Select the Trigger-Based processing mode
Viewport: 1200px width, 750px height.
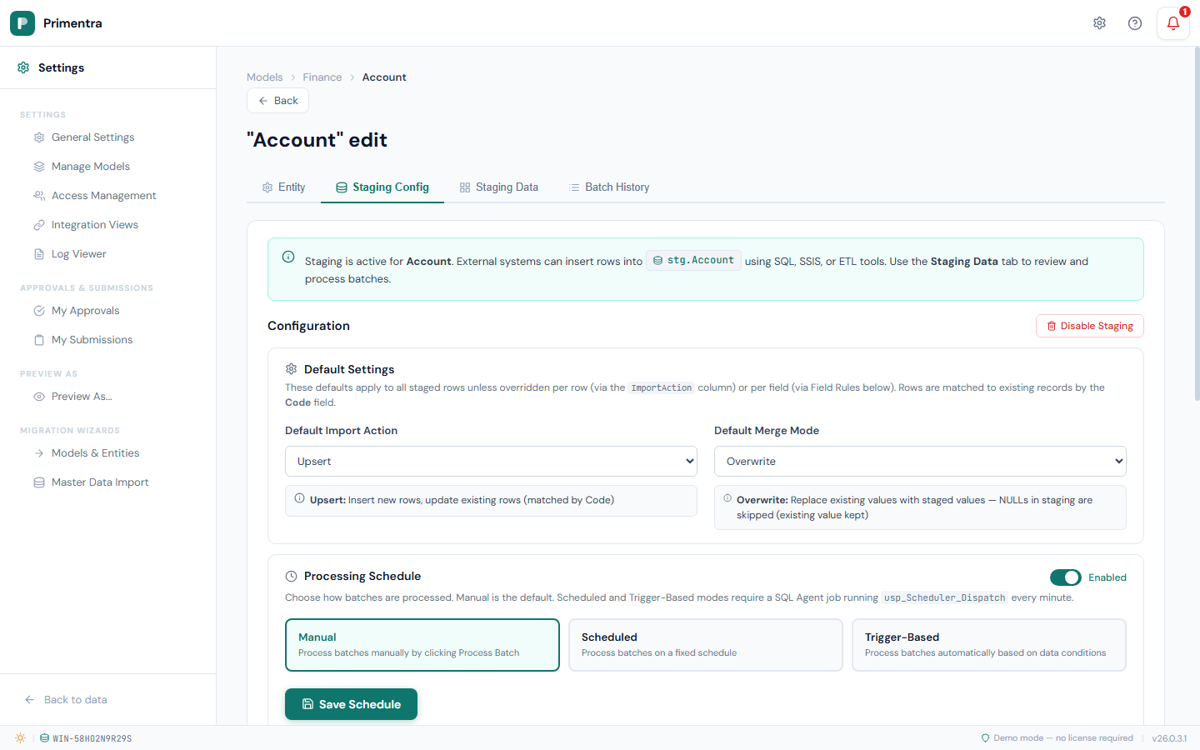[x=988, y=644]
